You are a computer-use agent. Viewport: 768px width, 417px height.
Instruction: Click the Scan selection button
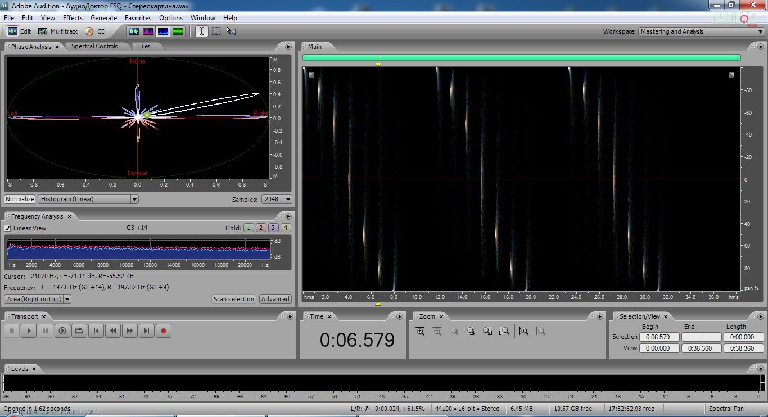[x=234, y=299]
